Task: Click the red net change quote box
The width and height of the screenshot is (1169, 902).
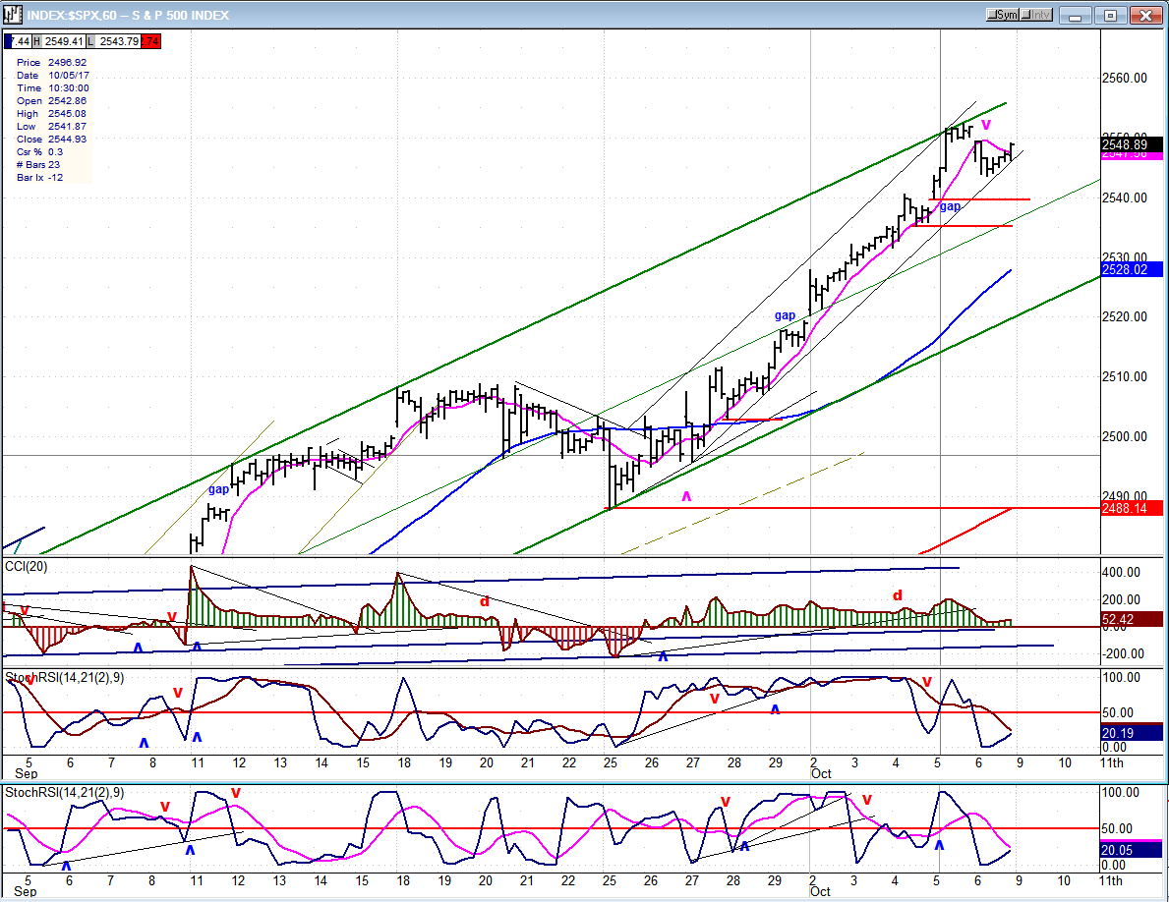Action: (x=151, y=41)
